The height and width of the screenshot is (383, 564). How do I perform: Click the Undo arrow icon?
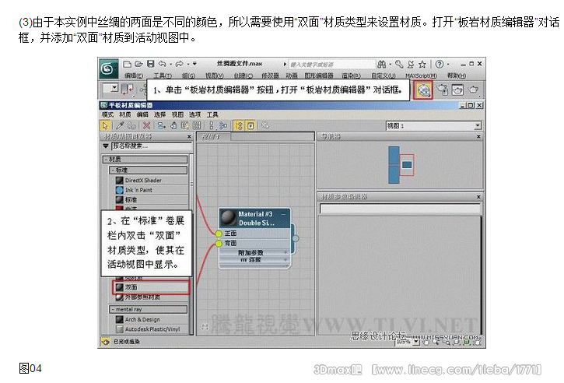coord(163,64)
